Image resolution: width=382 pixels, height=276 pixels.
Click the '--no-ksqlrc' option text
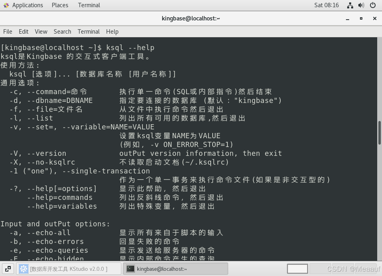point(51,162)
